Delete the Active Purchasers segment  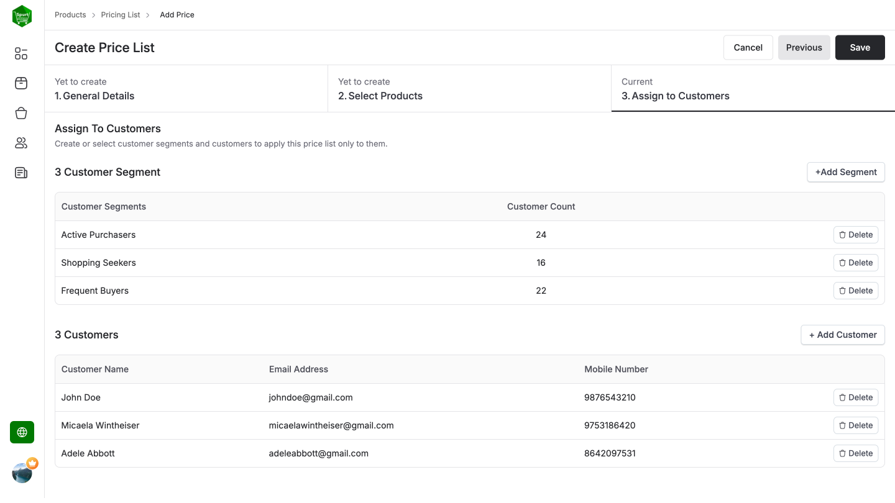click(x=856, y=234)
